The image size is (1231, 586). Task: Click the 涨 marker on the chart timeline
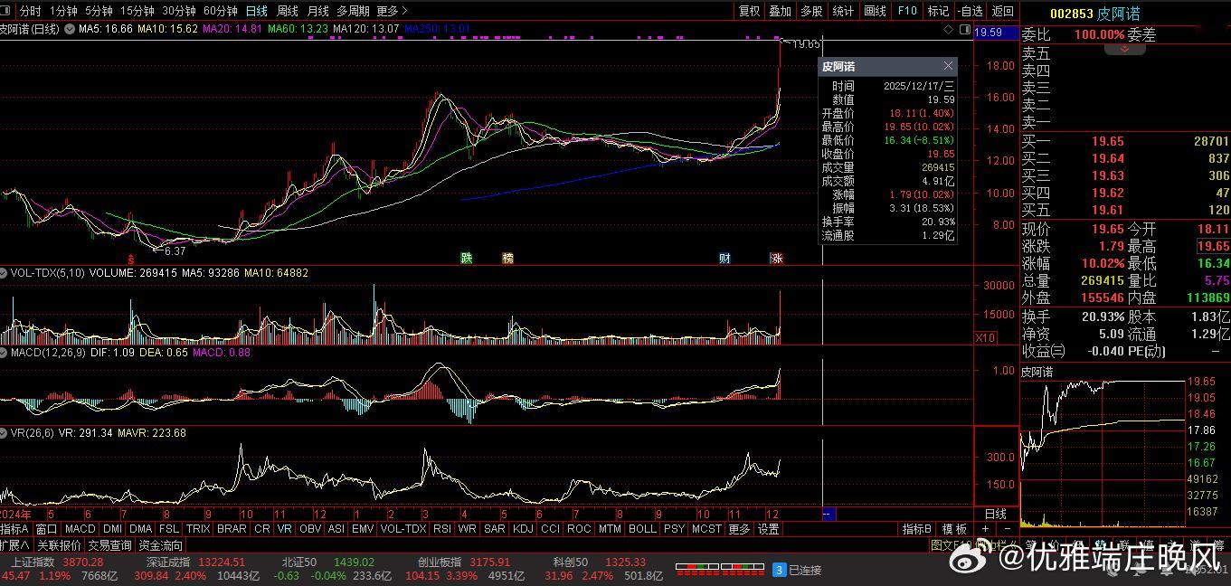(x=777, y=258)
